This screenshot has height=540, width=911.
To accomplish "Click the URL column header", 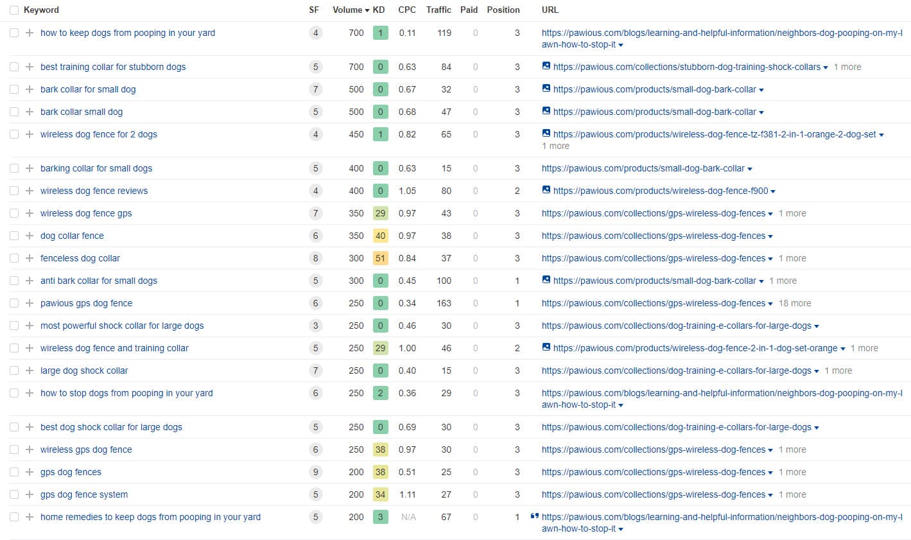I will click(x=550, y=10).
